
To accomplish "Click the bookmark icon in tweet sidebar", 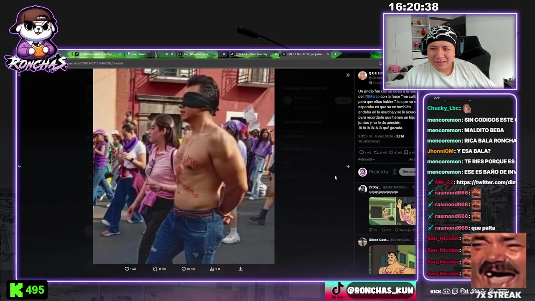I will click(x=406, y=153).
